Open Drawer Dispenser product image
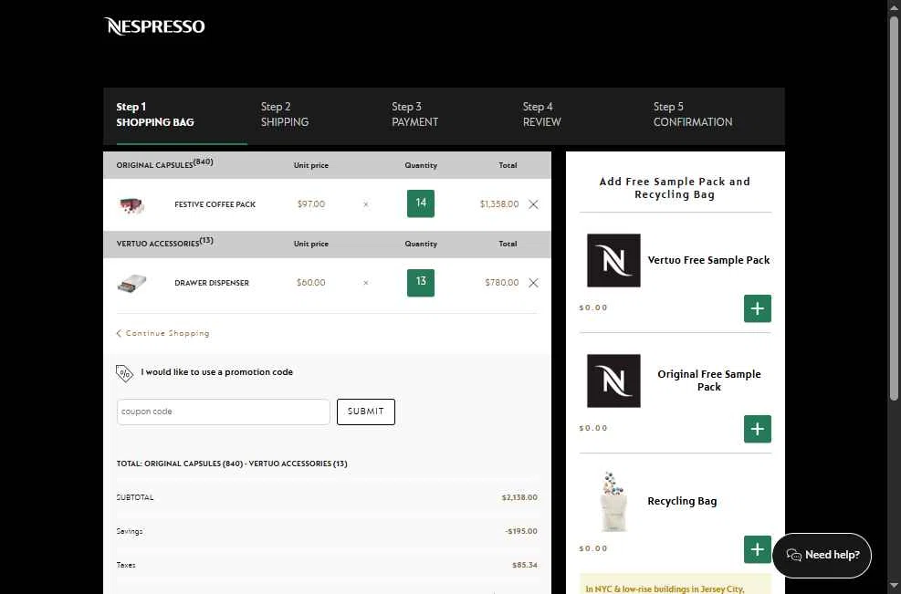This screenshot has height=594, width=901. point(131,283)
